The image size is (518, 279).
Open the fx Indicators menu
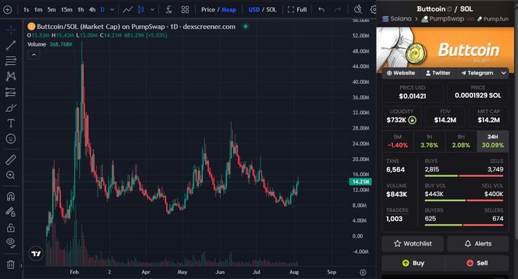point(168,10)
